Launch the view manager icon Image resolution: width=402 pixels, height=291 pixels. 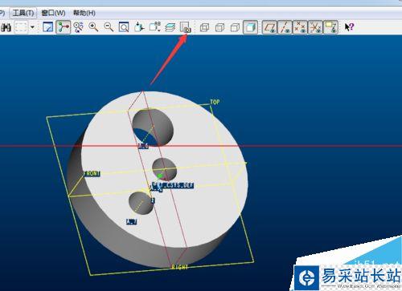[186, 27]
